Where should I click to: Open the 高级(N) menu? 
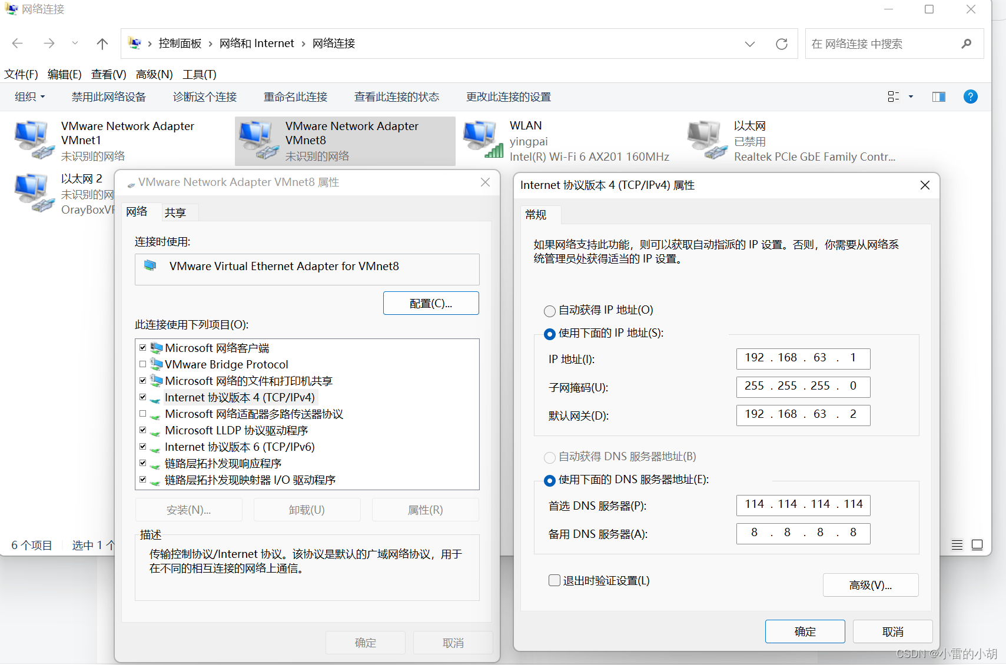pyautogui.click(x=154, y=74)
